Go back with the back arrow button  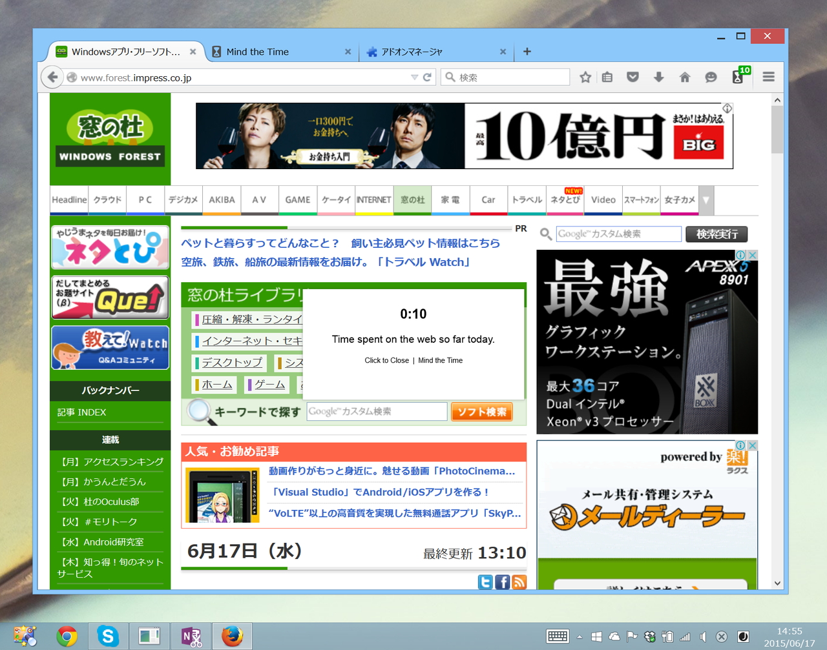[52, 77]
